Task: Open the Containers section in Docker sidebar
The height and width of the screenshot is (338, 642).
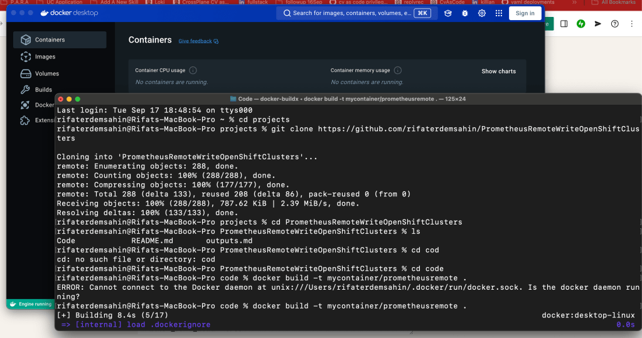Action: point(60,40)
